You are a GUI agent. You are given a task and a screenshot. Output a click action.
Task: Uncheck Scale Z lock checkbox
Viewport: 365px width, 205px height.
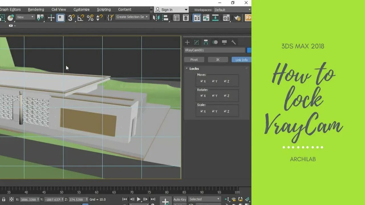point(225,111)
